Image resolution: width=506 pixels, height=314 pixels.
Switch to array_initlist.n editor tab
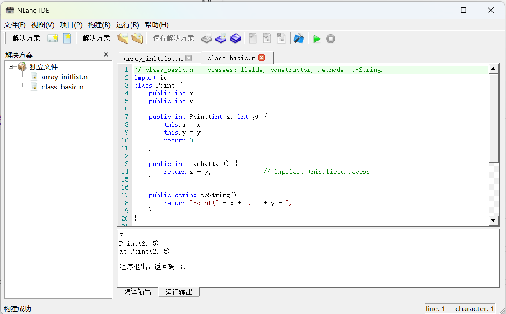pos(153,59)
